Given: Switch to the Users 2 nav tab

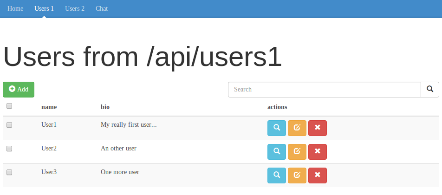Looking at the screenshot, I should (x=75, y=9).
